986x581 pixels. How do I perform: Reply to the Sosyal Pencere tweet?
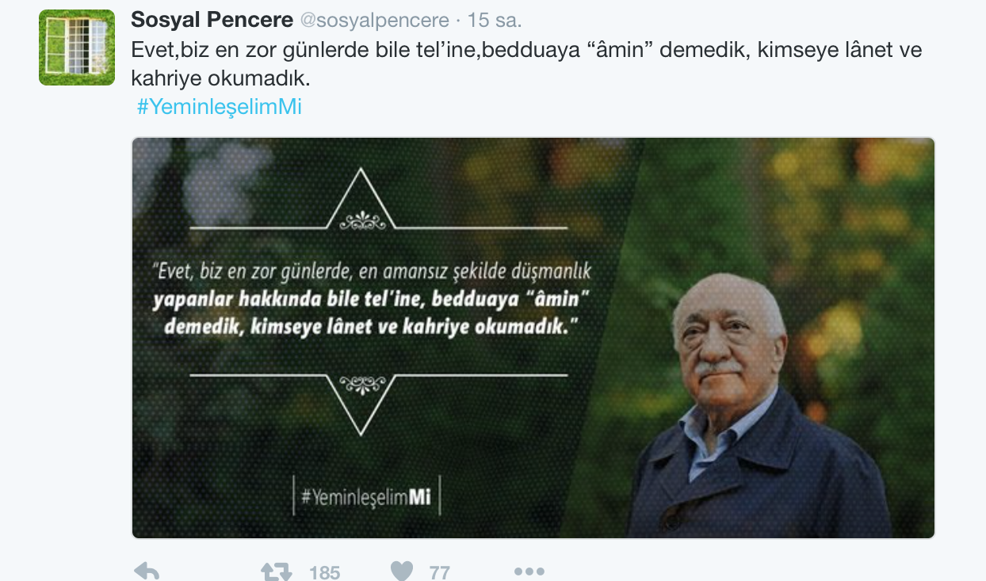pos(147,572)
